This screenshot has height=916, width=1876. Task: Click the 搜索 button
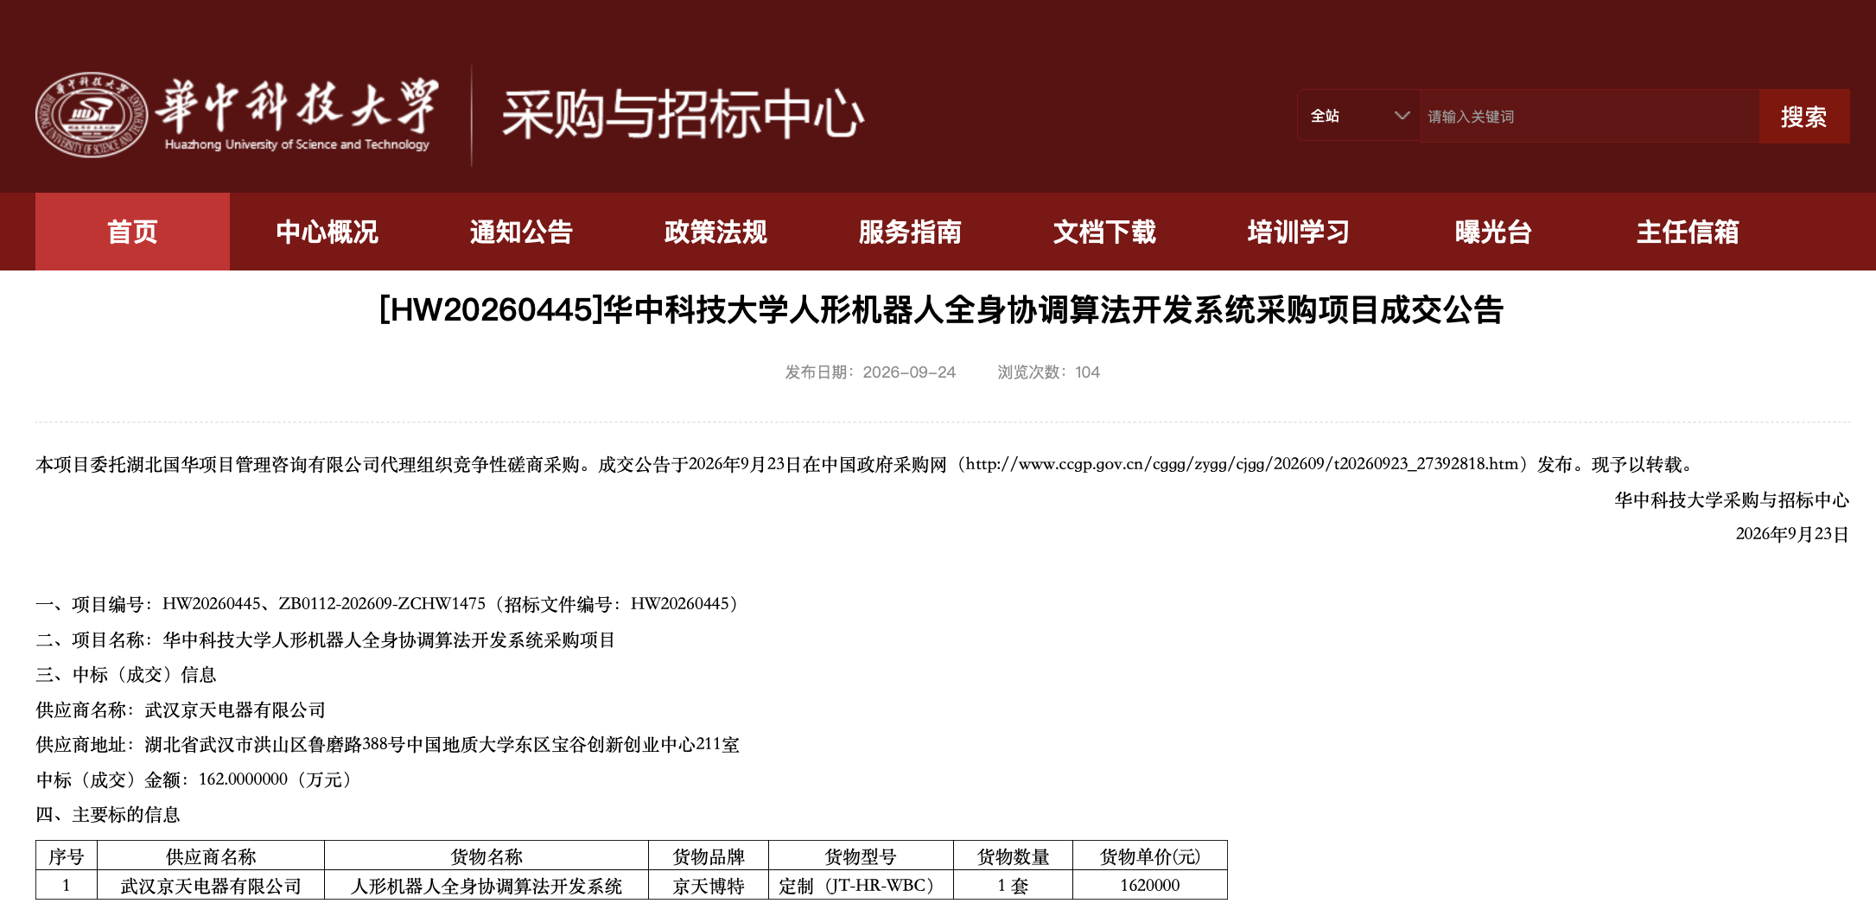tap(1804, 116)
